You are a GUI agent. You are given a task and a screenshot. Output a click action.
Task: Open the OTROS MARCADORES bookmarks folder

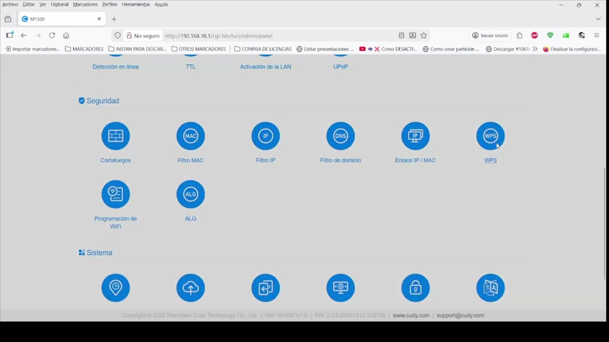click(x=198, y=49)
